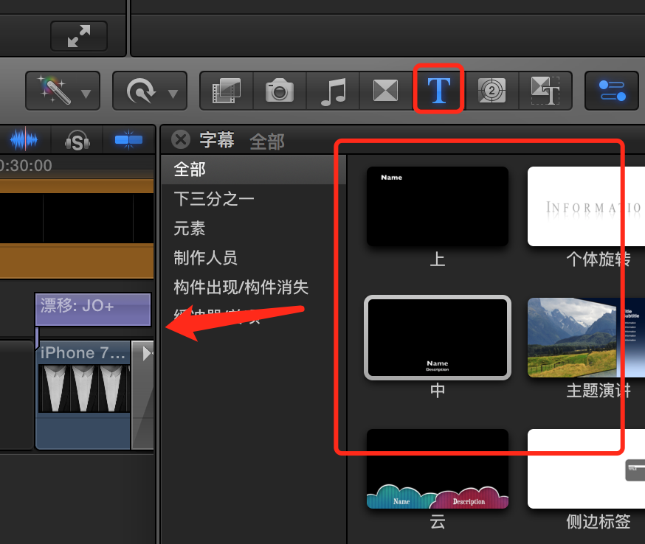Toggle the snapping button

[x=128, y=140]
